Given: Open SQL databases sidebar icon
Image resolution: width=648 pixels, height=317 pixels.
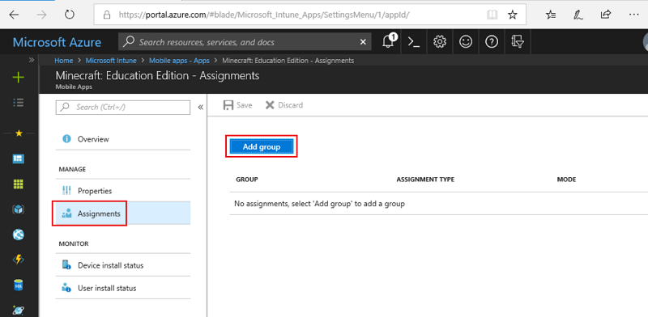Looking at the screenshot, I should tap(19, 285).
